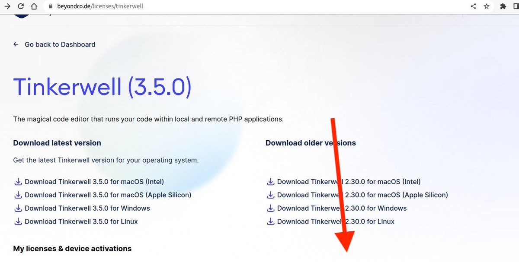Click the Download latest version heading
Image resolution: width=519 pixels, height=262 pixels.
(x=57, y=143)
